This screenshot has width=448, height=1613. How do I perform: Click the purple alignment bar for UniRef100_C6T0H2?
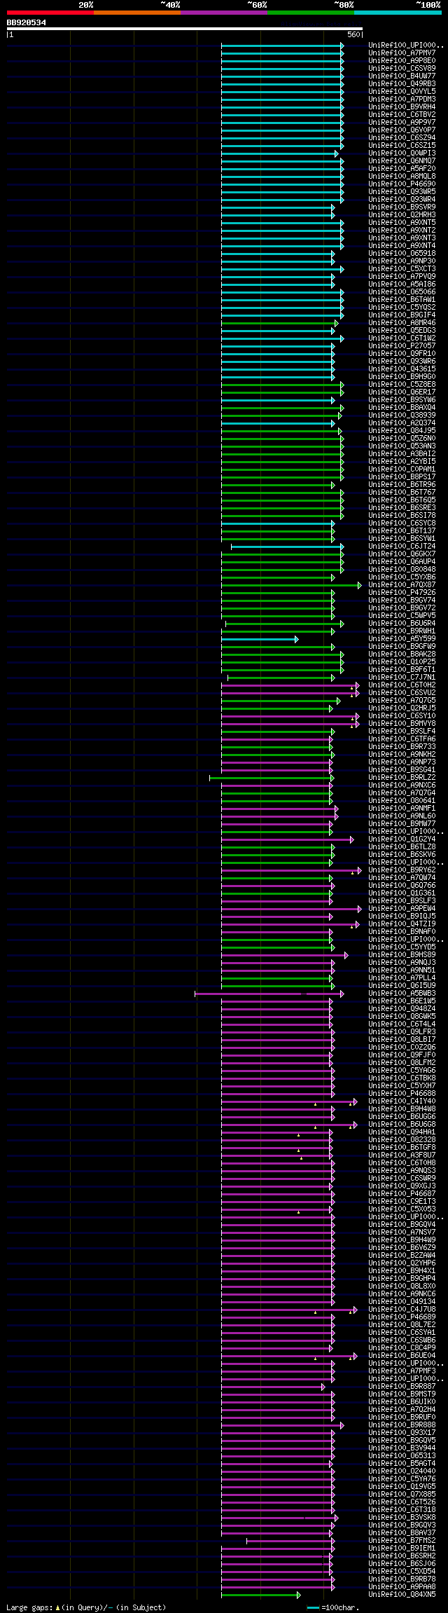(290, 685)
